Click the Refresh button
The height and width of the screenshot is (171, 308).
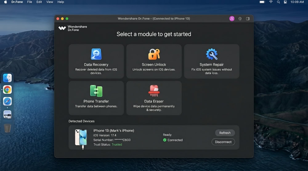tap(225, 133)
